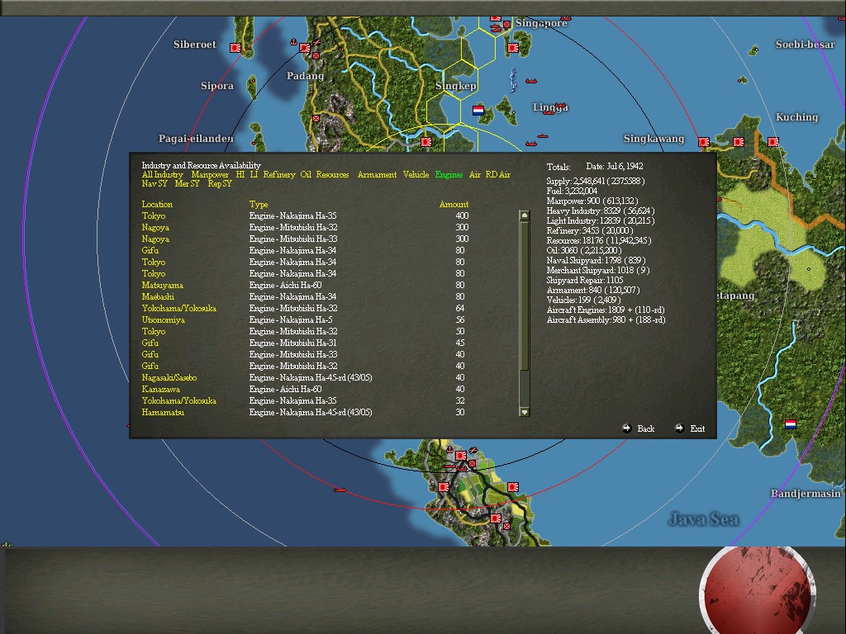Show Nav SY shipyards

tap(154, 184)
